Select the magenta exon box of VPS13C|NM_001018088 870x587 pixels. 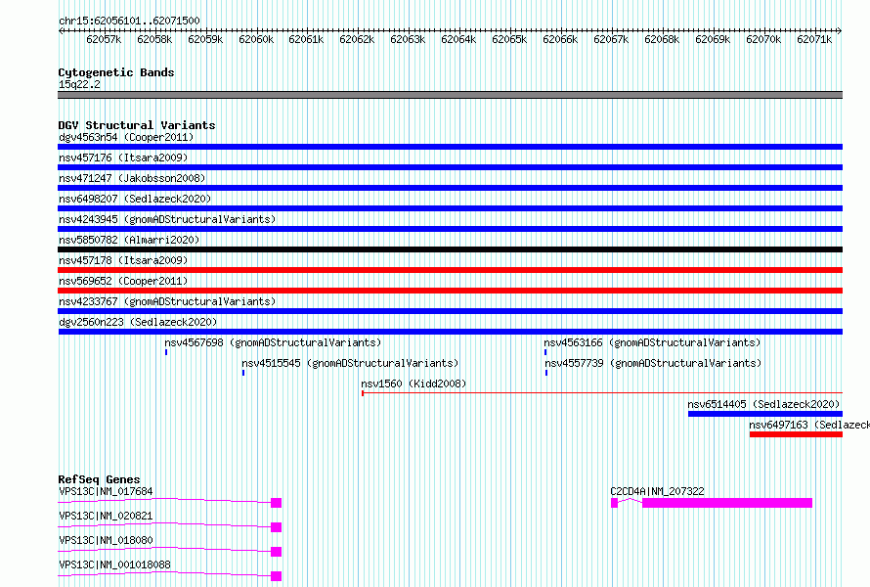coord(277,576)
